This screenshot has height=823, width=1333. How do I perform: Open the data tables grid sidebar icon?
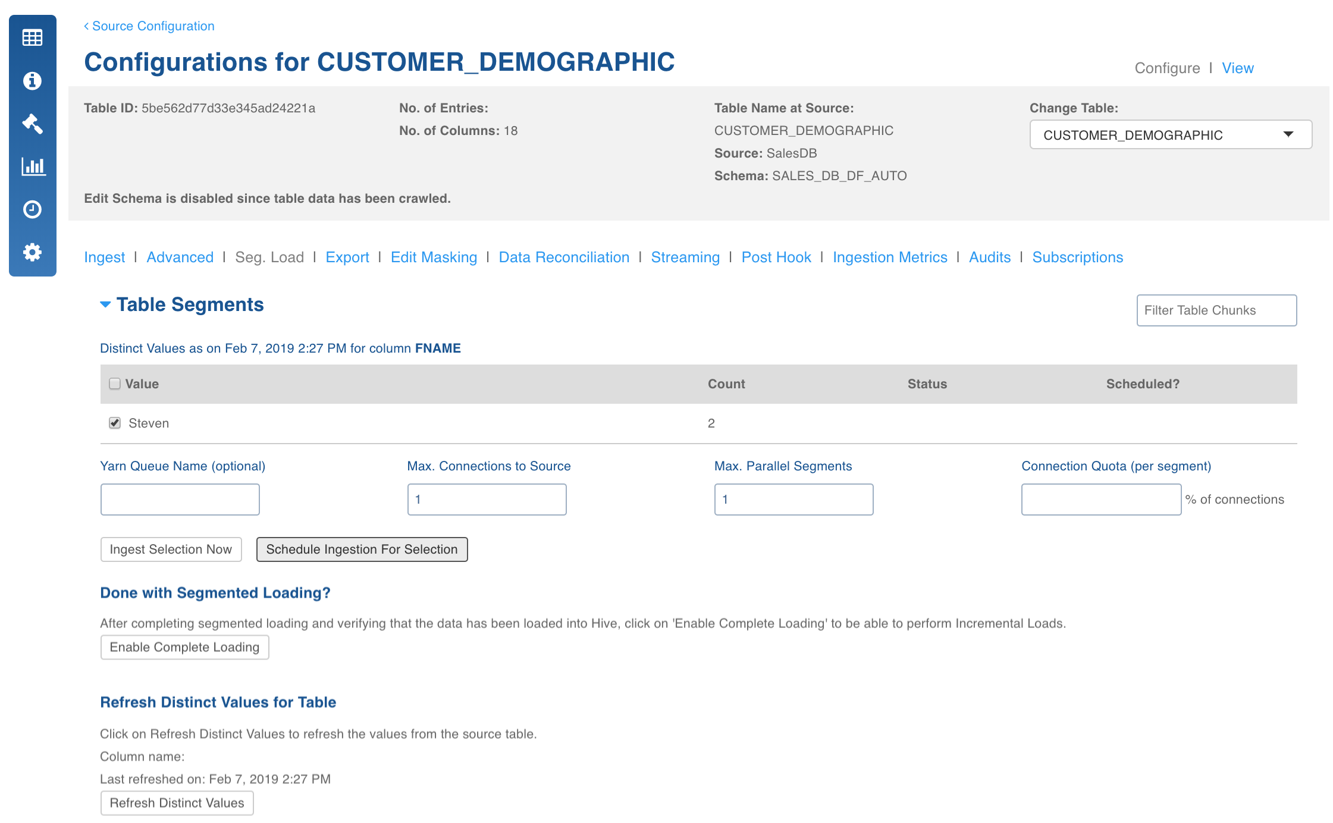point(32,37)
